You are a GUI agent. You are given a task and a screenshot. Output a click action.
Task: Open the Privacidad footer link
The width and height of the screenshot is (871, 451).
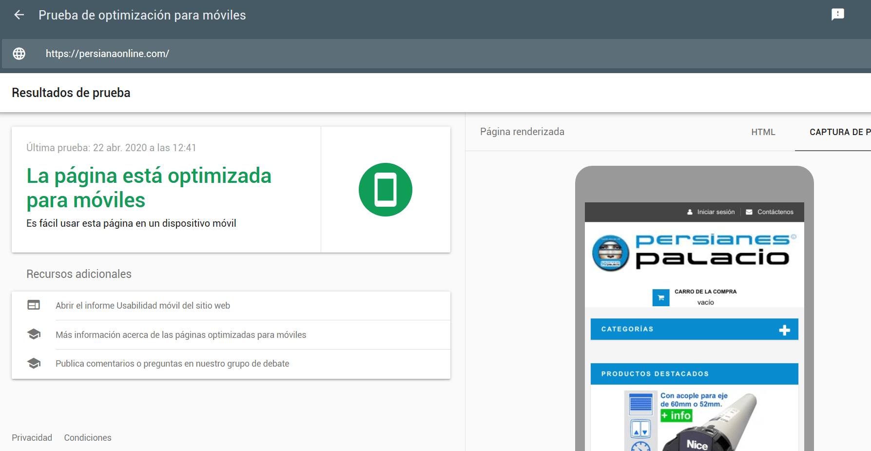tap(32, 438)
